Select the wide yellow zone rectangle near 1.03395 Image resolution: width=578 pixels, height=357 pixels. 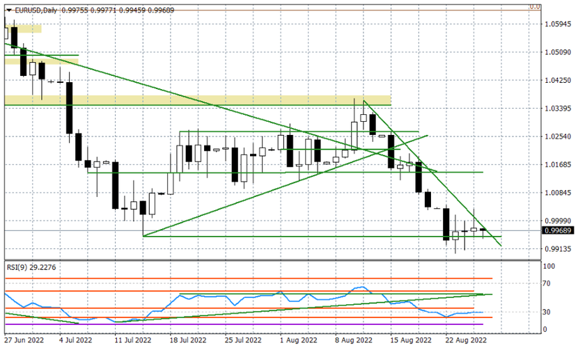coord(198,100)
